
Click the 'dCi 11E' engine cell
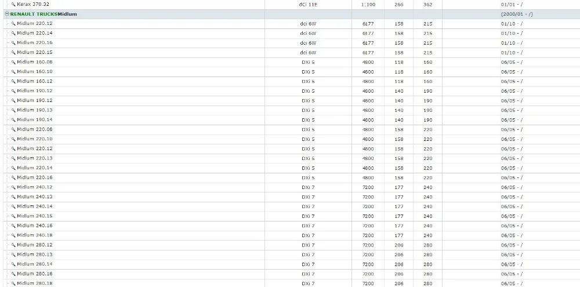point(308,5)
